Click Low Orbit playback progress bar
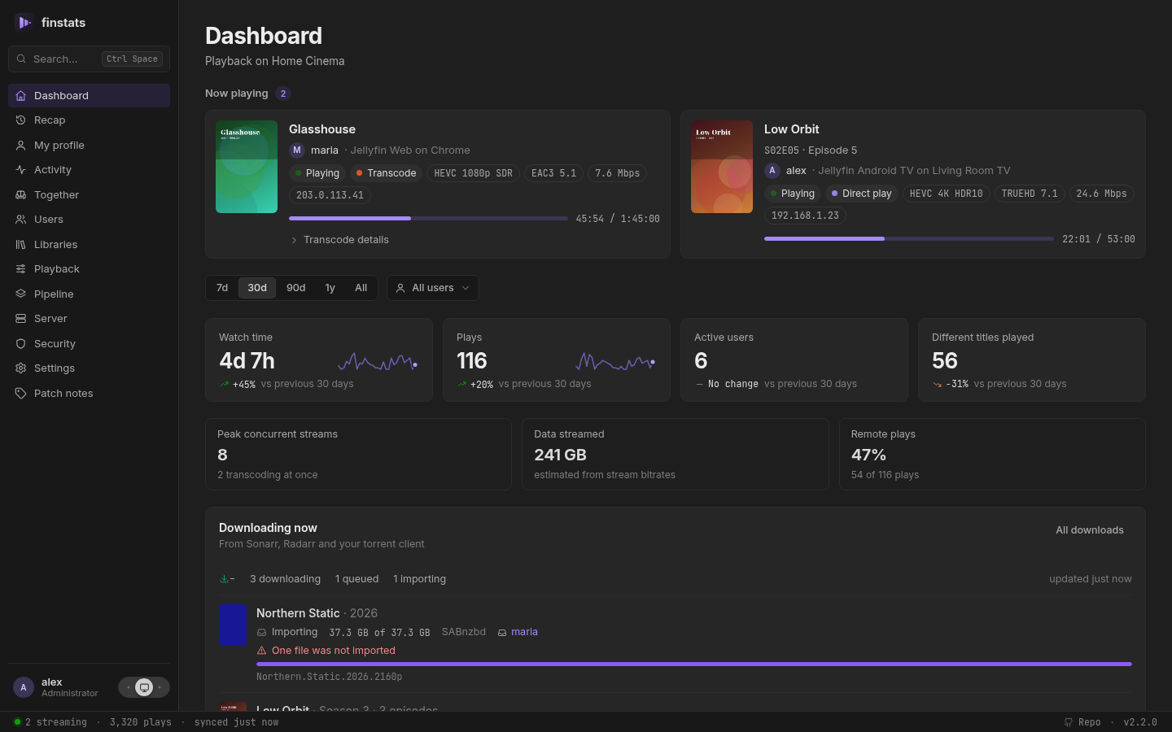 (x=909, y=239)
